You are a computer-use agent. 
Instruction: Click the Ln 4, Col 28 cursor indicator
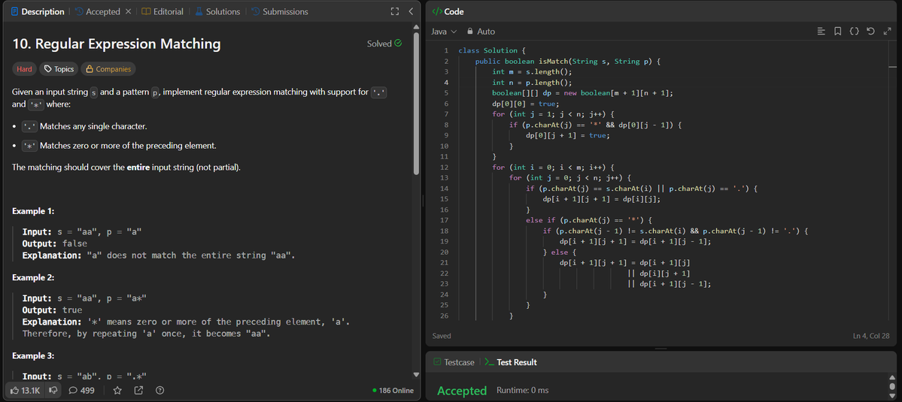pos(871,336)
